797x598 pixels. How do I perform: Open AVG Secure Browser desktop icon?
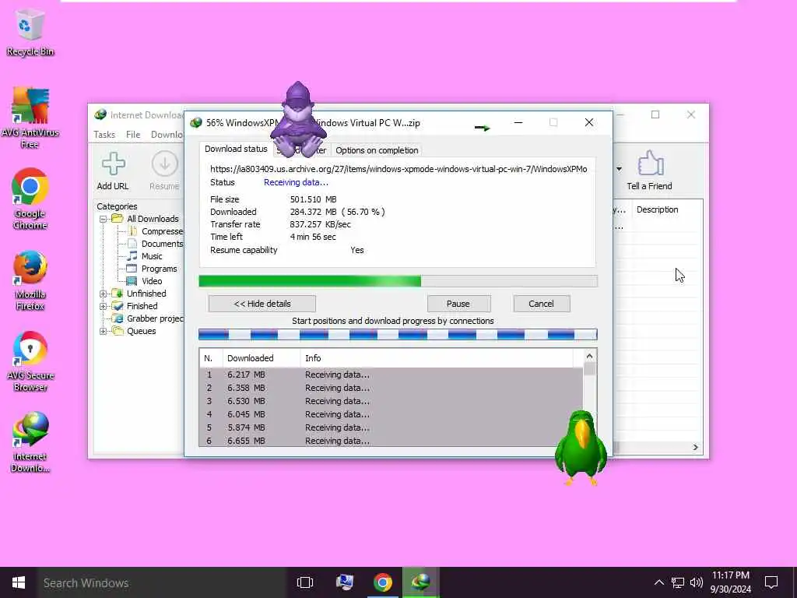tap(30, 361)
